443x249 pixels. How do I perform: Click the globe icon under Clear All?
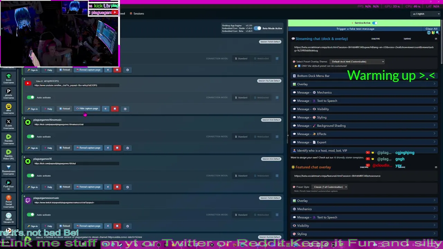[x=429, y=33]
